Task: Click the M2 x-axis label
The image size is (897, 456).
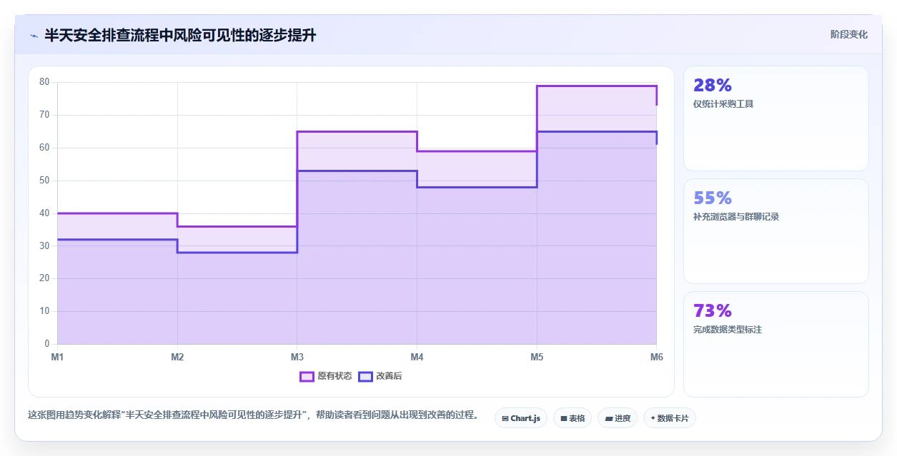Action: [x=177, y=357]
